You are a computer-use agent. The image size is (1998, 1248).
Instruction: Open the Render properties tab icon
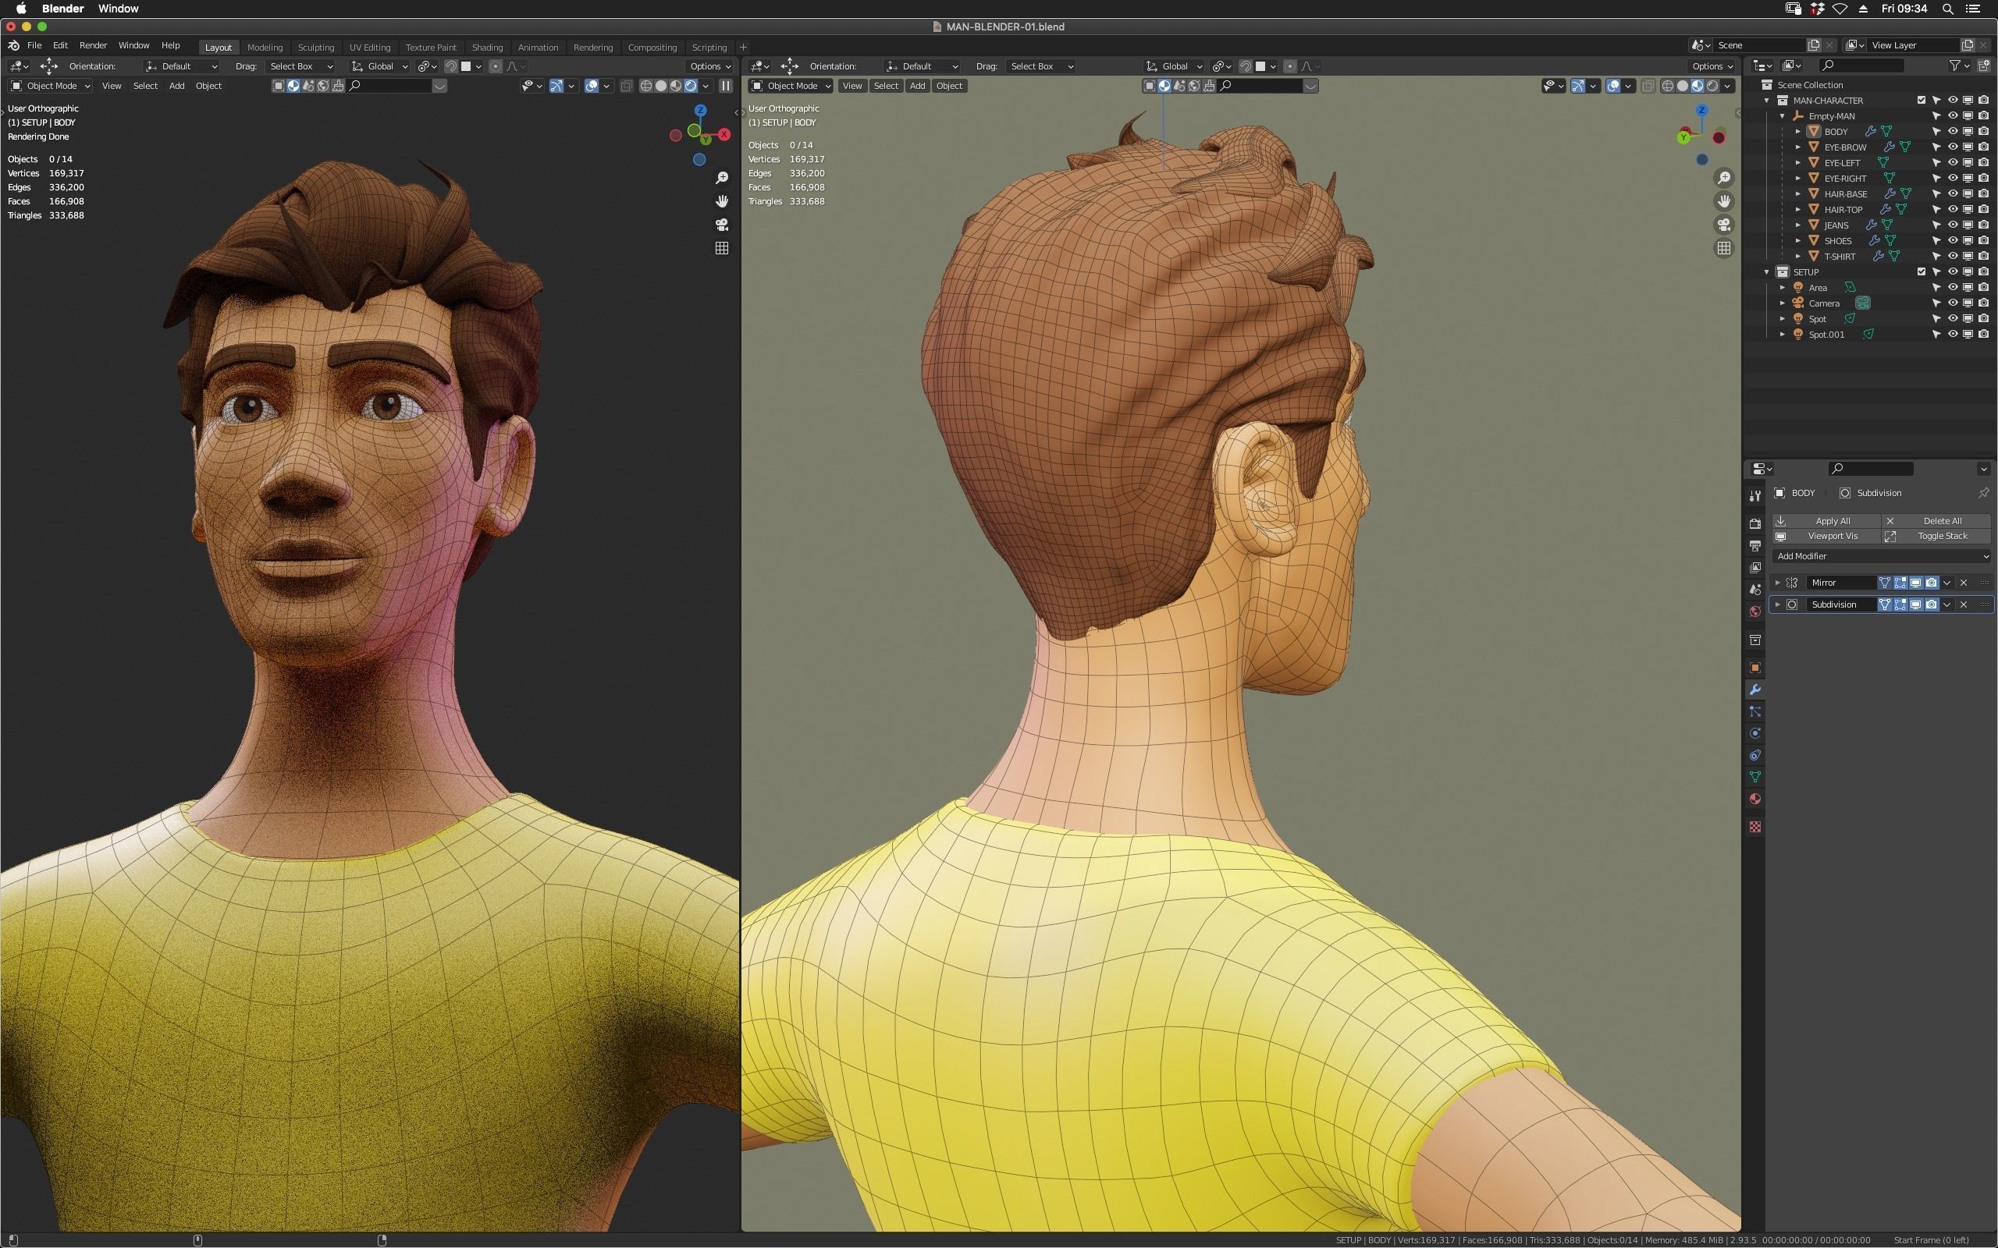[x=1755, y=523]
